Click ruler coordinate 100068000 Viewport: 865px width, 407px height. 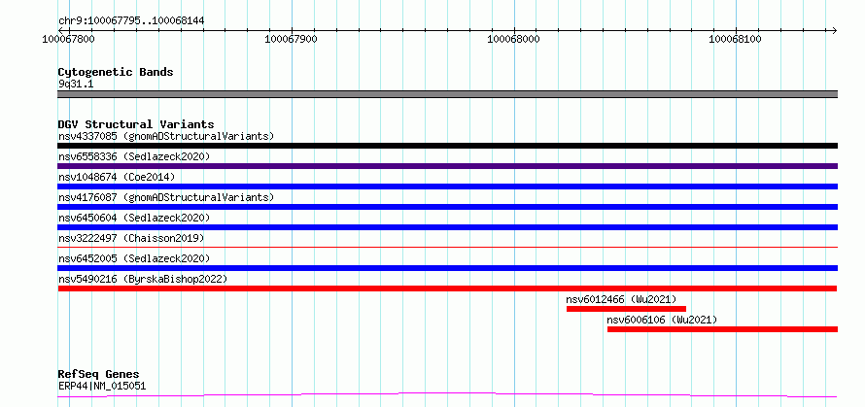pos(513,39)
